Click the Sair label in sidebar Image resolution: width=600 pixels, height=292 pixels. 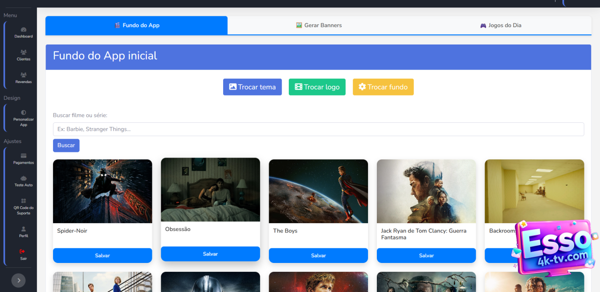23,258
